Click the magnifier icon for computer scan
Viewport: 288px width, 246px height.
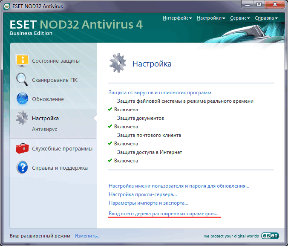click(23, 80)
